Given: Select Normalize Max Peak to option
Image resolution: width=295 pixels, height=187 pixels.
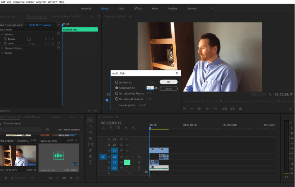Looking at the screenshot, I should pos(116,93).
